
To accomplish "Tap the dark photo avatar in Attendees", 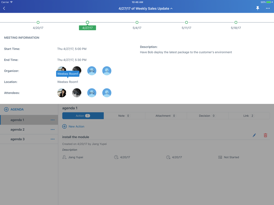I will pyautogui.click(x=77, y=93).
